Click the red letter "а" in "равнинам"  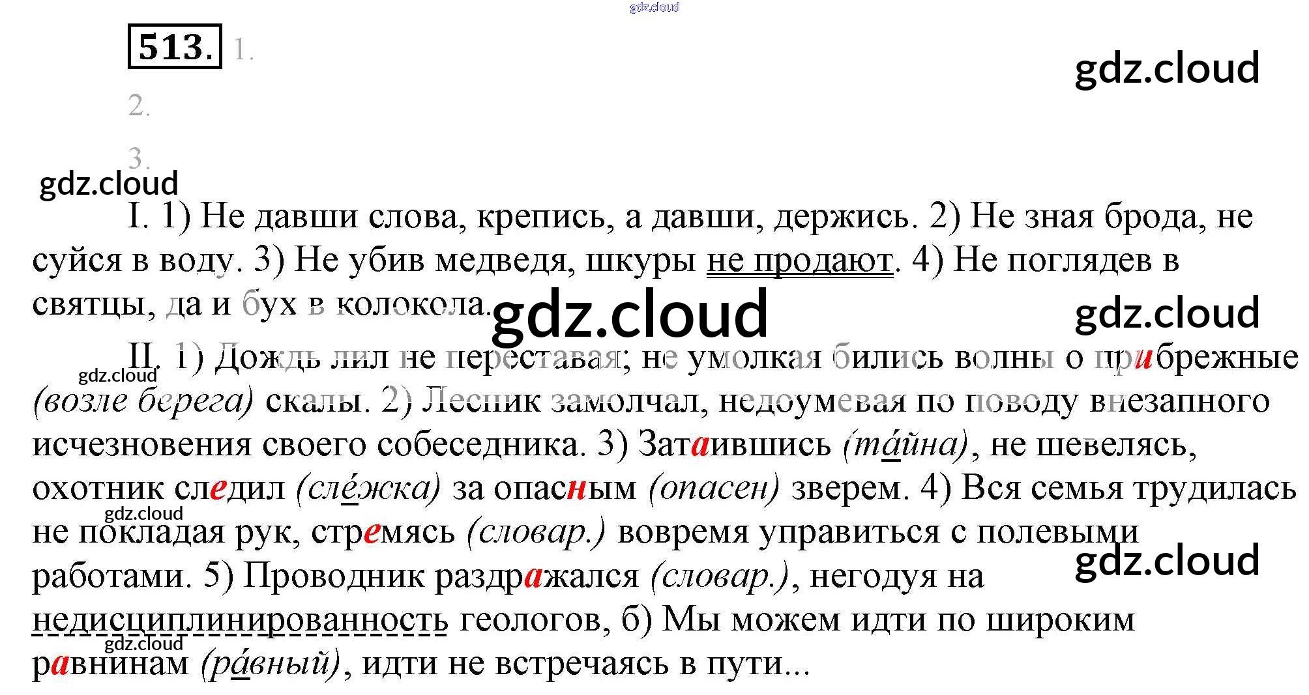click(x=59, y=665)
